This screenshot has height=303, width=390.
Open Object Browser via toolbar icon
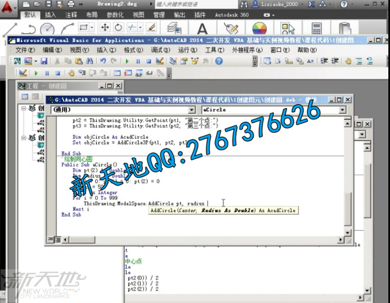point(195,61)
